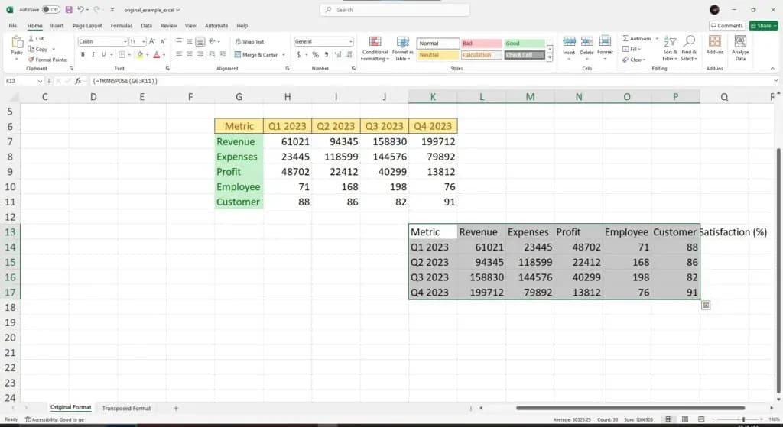Click the horizontal scrollbar thumb

tap(630, 408)
